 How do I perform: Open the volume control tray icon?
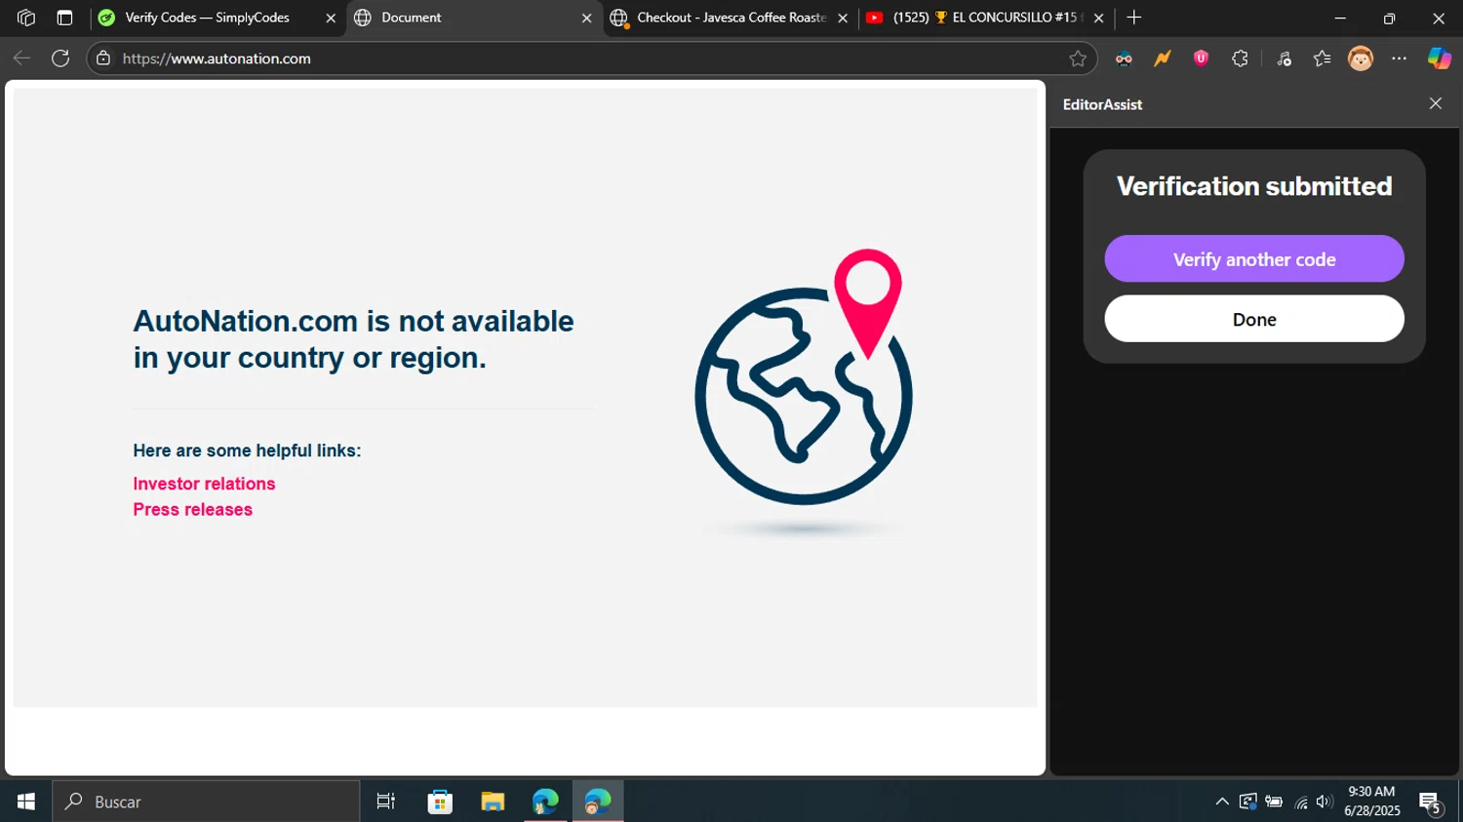coord(1324,802)
